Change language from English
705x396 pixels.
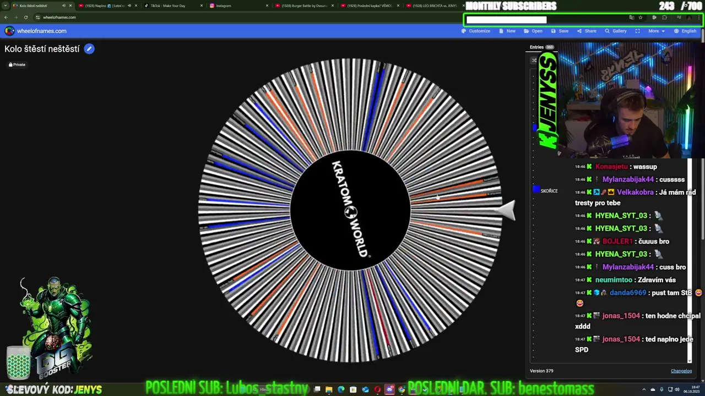tap(685, 31)
